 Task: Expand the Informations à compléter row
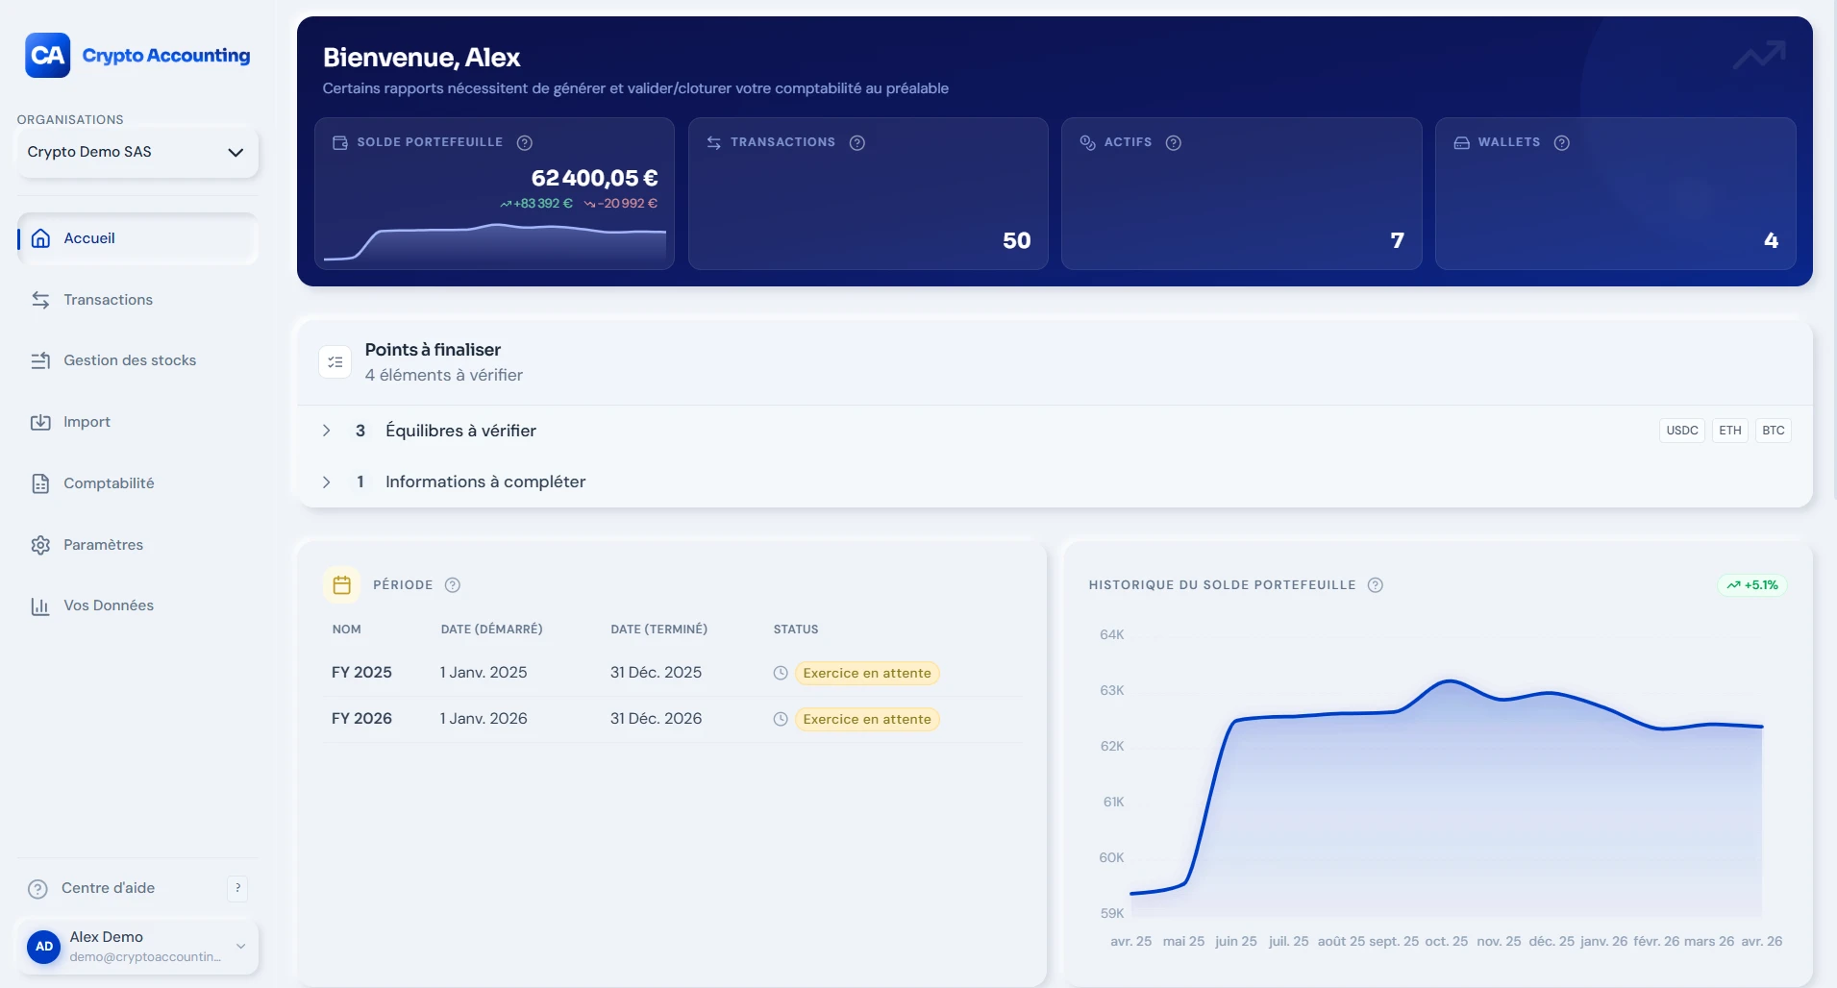coord(326,482)
